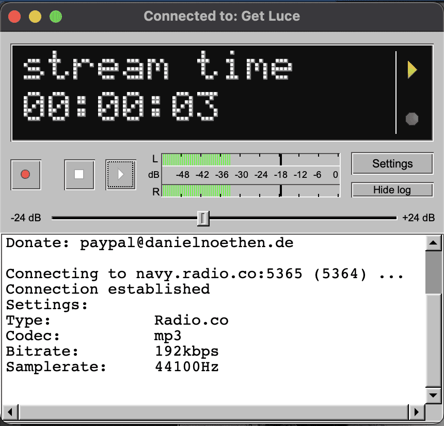This screenshot has height=426, width=444.
Task: Click the green zoom button in the title bar
Action: 56,16
